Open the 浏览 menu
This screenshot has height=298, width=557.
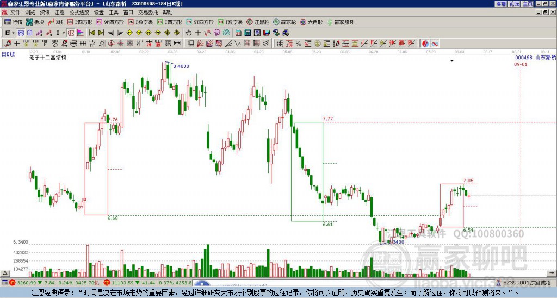click(x=30, y=13)
